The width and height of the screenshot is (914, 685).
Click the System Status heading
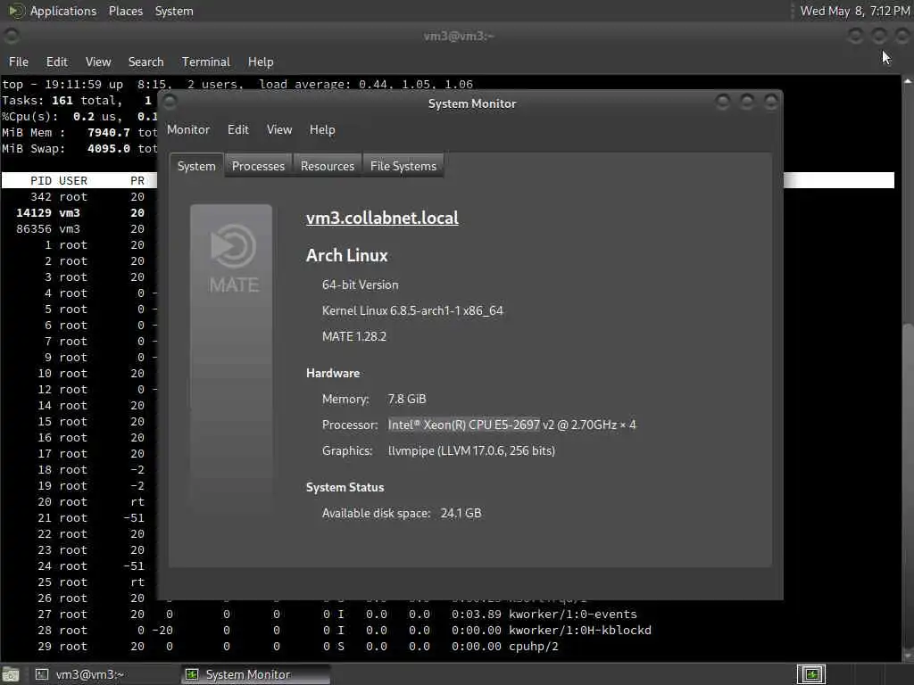click(x=345, y=487)
